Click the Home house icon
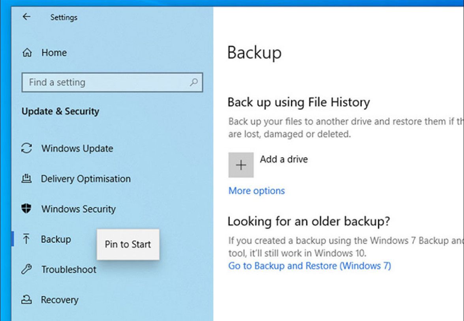The height and width of the screenshot is (321, 464). pos(27,53)
